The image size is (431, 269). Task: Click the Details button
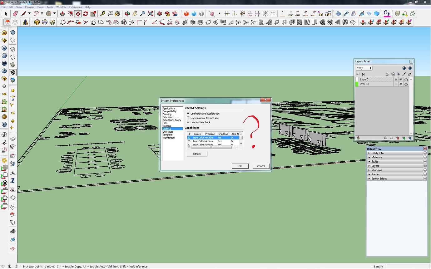[197, 154]
